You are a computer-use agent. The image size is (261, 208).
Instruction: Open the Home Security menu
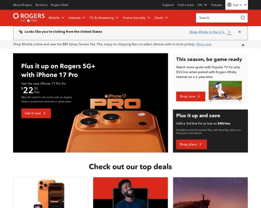tap(136, 18)
